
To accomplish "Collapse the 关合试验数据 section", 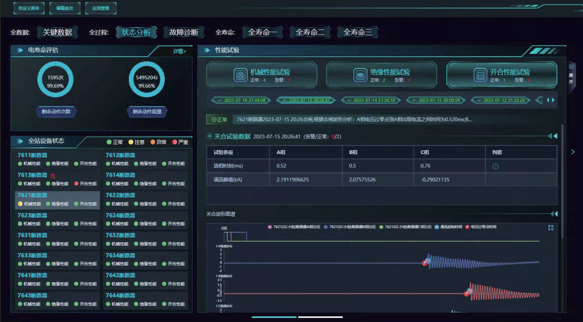I will [554, 136].
